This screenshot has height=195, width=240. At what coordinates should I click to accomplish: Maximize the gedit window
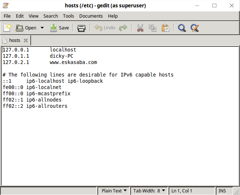214,6
